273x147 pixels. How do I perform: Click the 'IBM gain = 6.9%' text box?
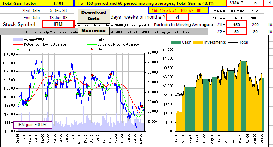pyautogui.click(x=33, y=125)
